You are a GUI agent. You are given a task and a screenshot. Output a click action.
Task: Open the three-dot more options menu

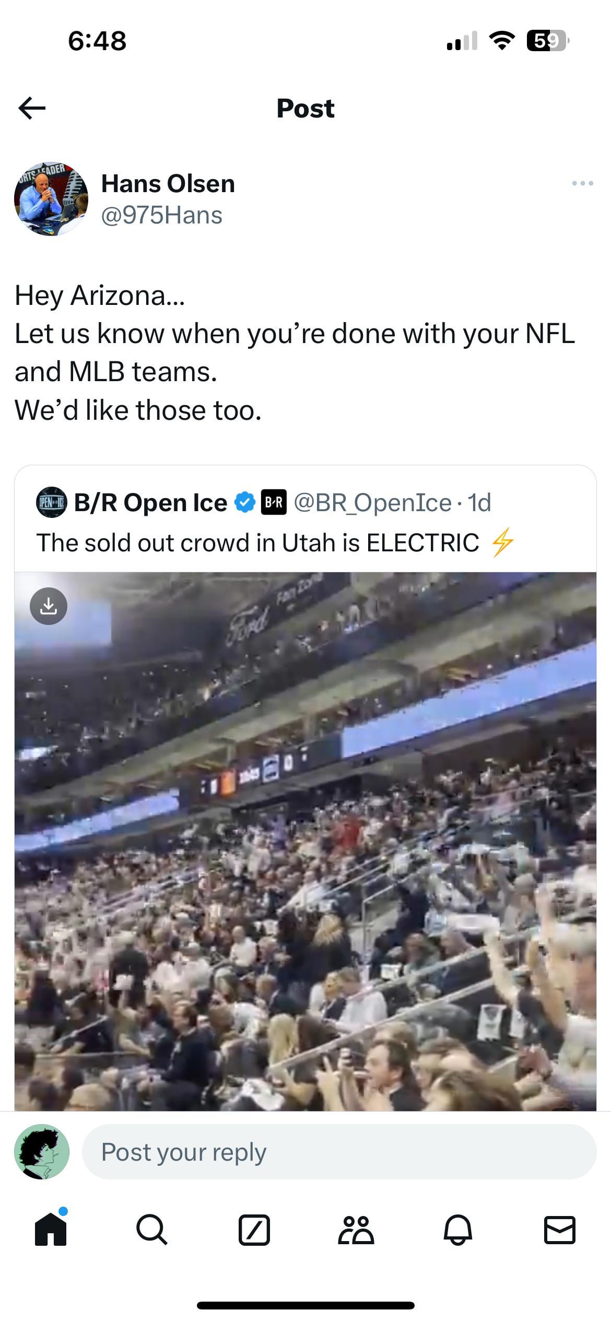pos(582,183)
